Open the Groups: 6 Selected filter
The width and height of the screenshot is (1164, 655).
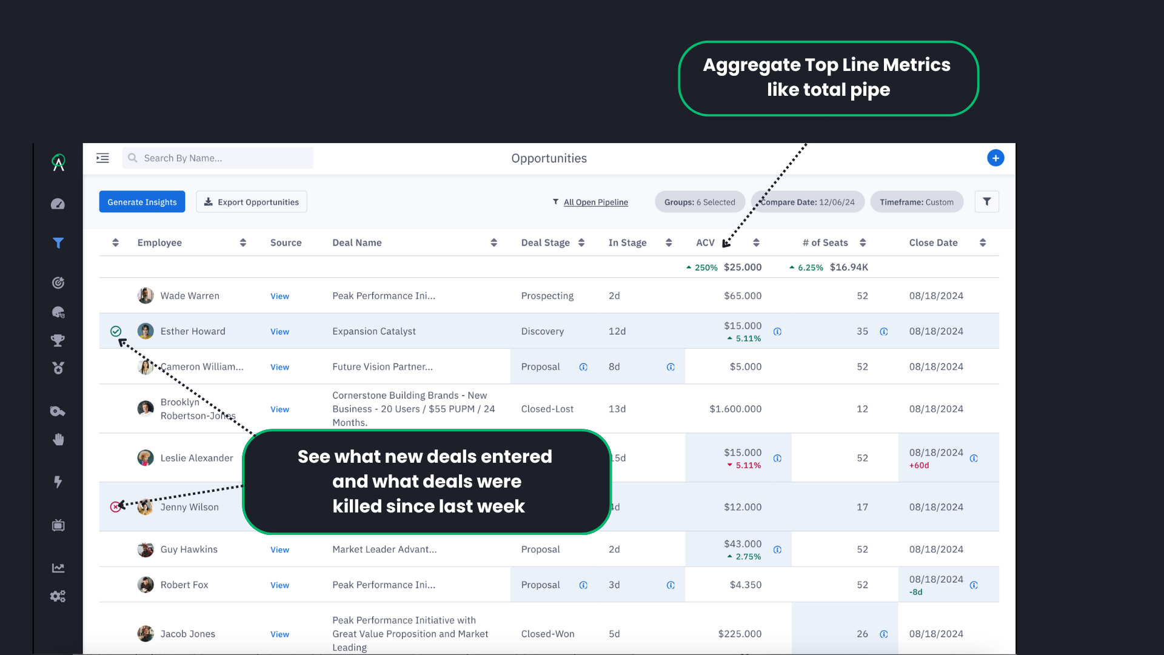[x=700, y=202]
